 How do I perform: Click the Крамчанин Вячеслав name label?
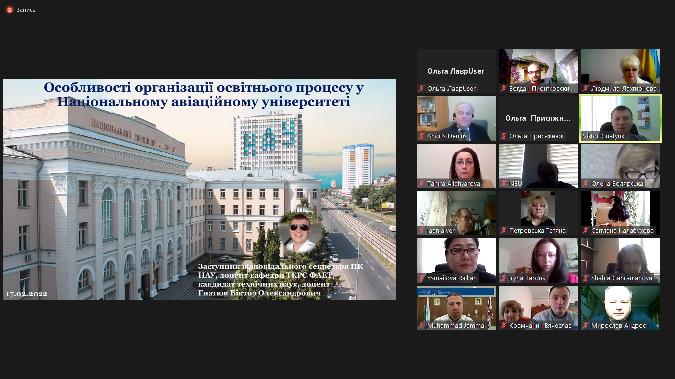click(x=540, y=326)
